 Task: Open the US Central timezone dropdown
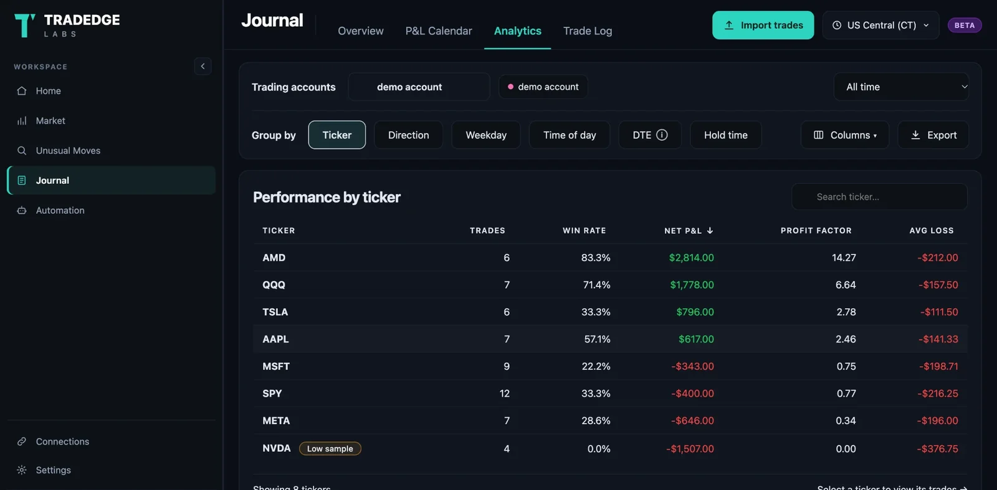click(881, 26)
